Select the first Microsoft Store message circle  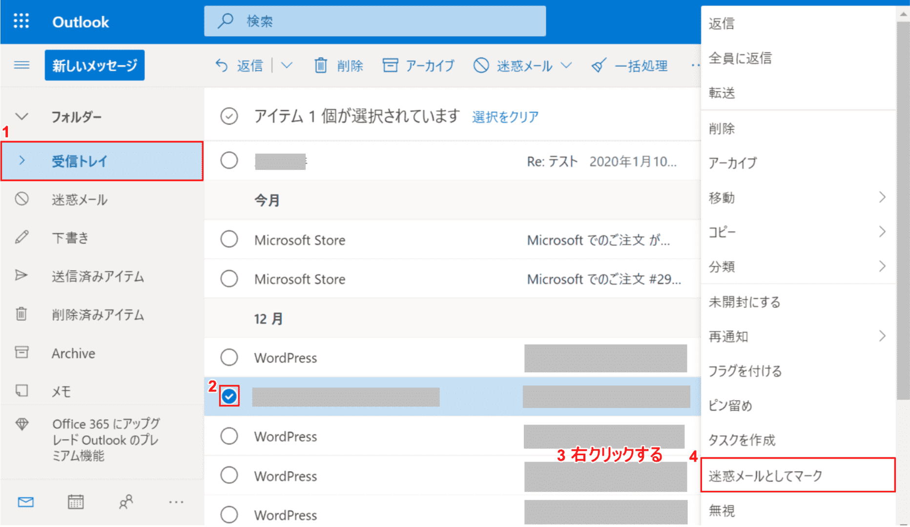(229, 240)
